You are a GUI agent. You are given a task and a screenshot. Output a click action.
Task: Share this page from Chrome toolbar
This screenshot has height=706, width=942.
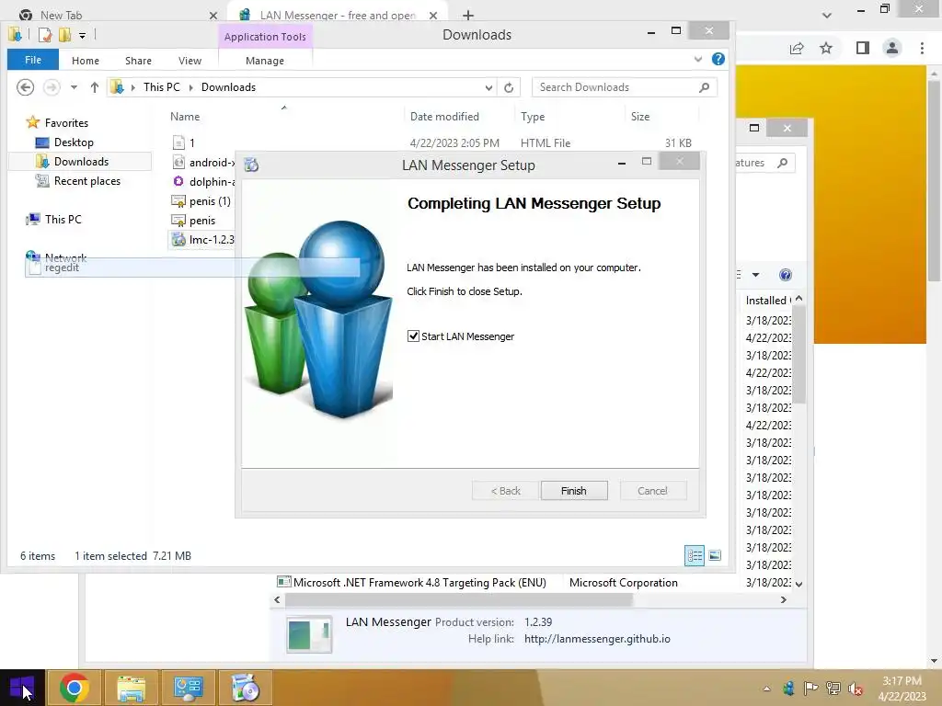point(797,48)
